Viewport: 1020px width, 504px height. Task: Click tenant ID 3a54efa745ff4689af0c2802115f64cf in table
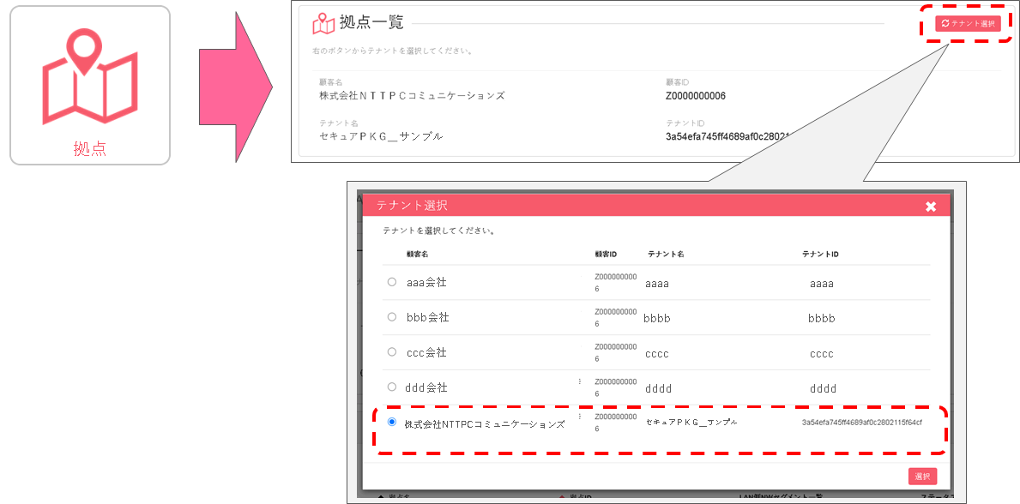pos(861,423)
